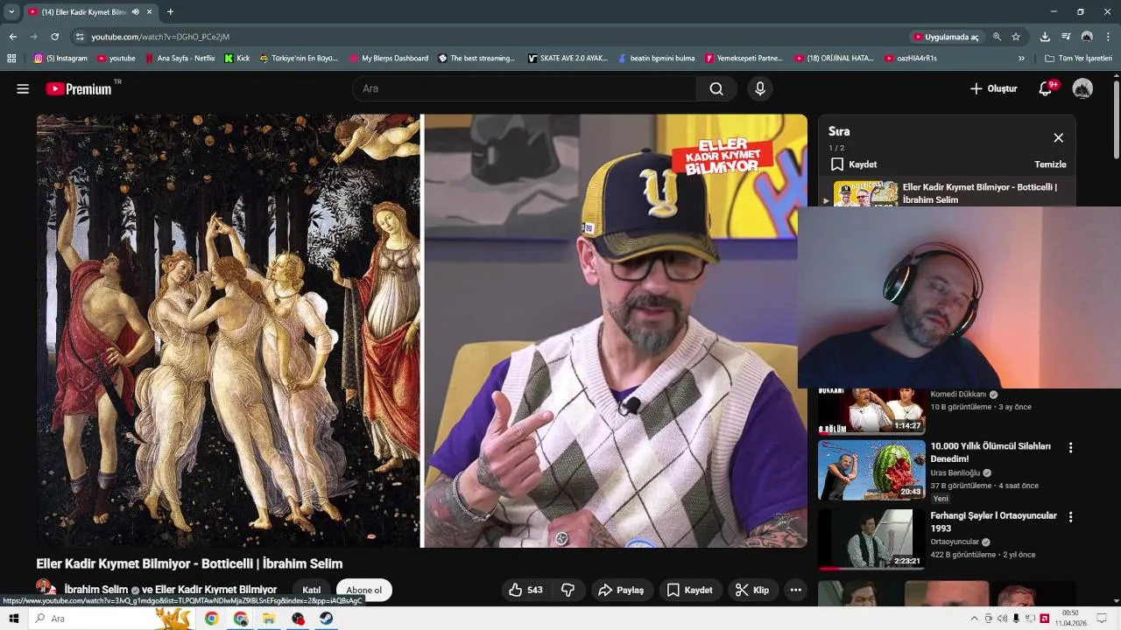Create a clip with Klip
The image size is (1121, 630).
tap(751, 590)
